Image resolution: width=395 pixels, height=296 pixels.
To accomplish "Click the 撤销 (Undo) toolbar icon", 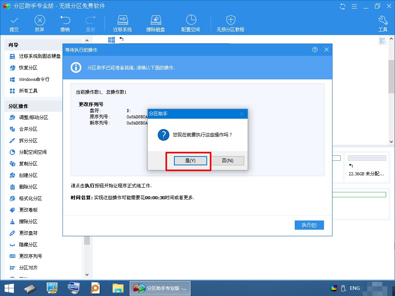I will [x=65, y=24].
